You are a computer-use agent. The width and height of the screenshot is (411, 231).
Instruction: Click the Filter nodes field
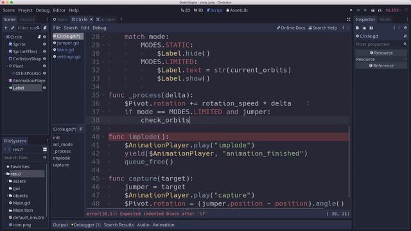(x=28, y=28)
